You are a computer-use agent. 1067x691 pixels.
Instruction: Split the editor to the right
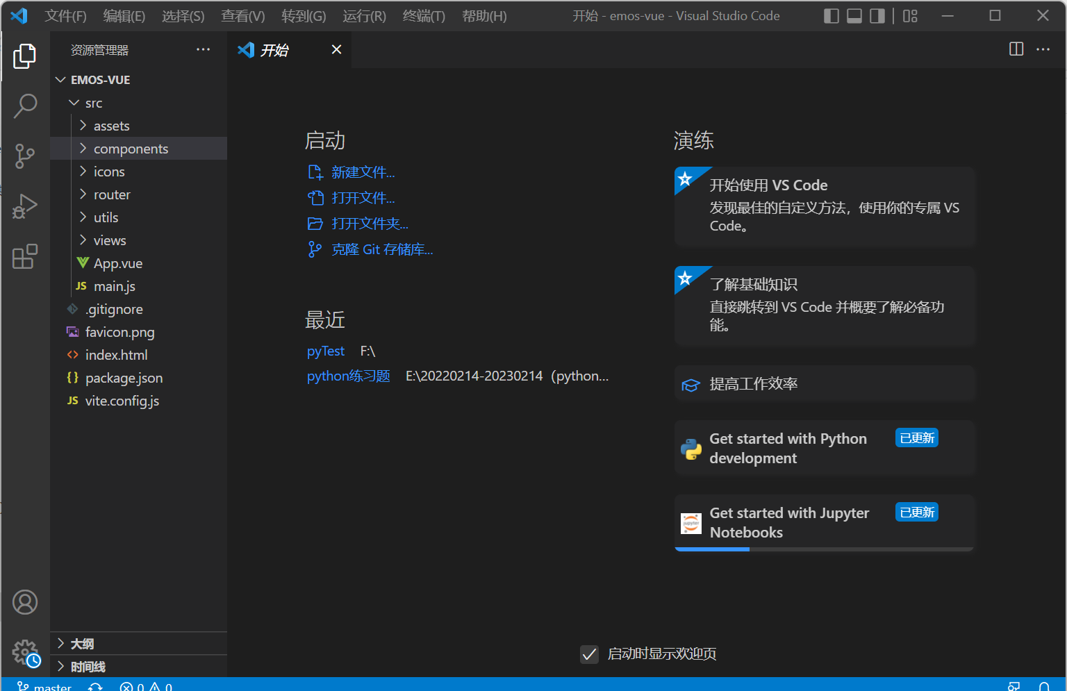(1016, 49)
